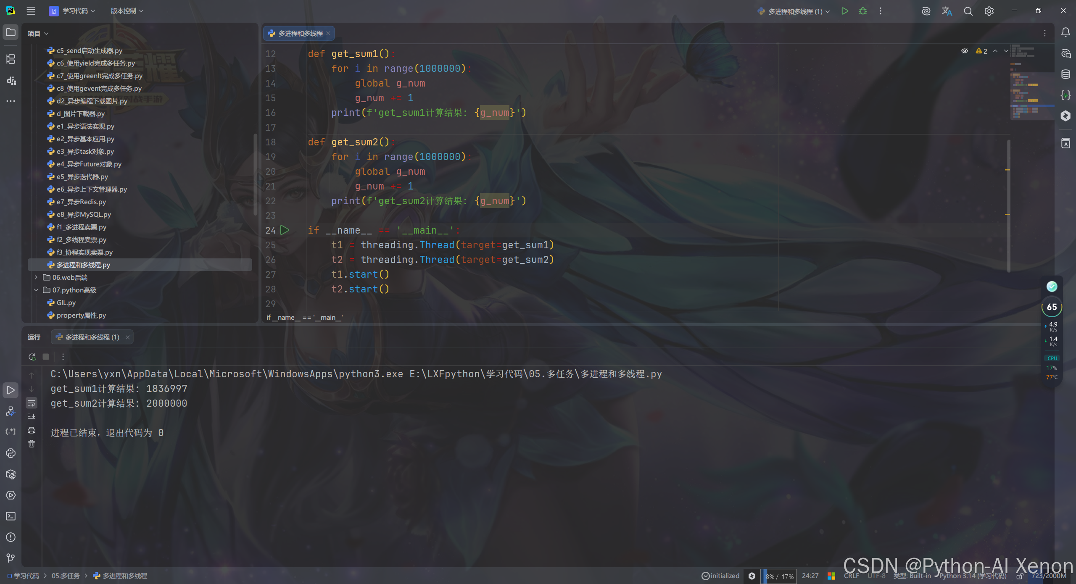Collapse the 07.python高级 folder
Viewport: 1076px width, 584px height.
36,290
